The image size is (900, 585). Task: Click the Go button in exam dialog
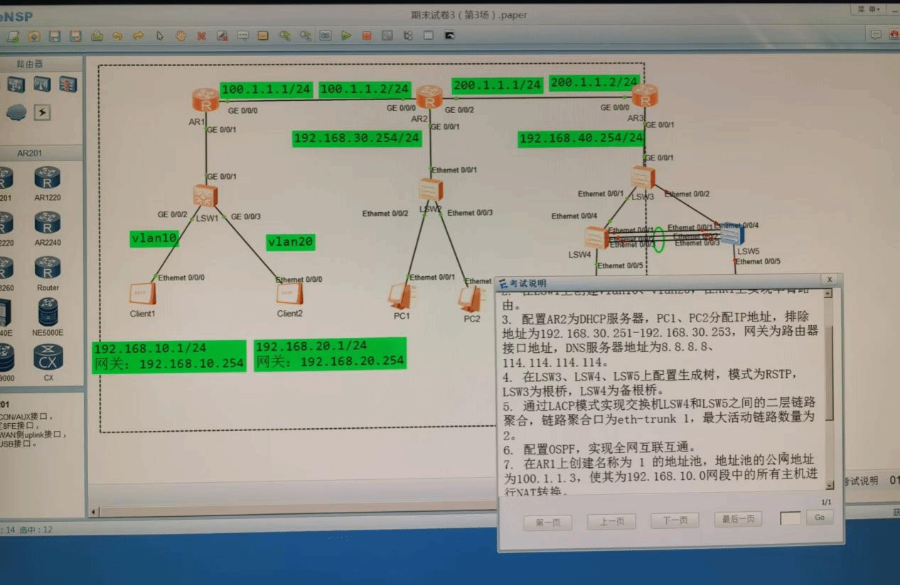click(819, 518)
